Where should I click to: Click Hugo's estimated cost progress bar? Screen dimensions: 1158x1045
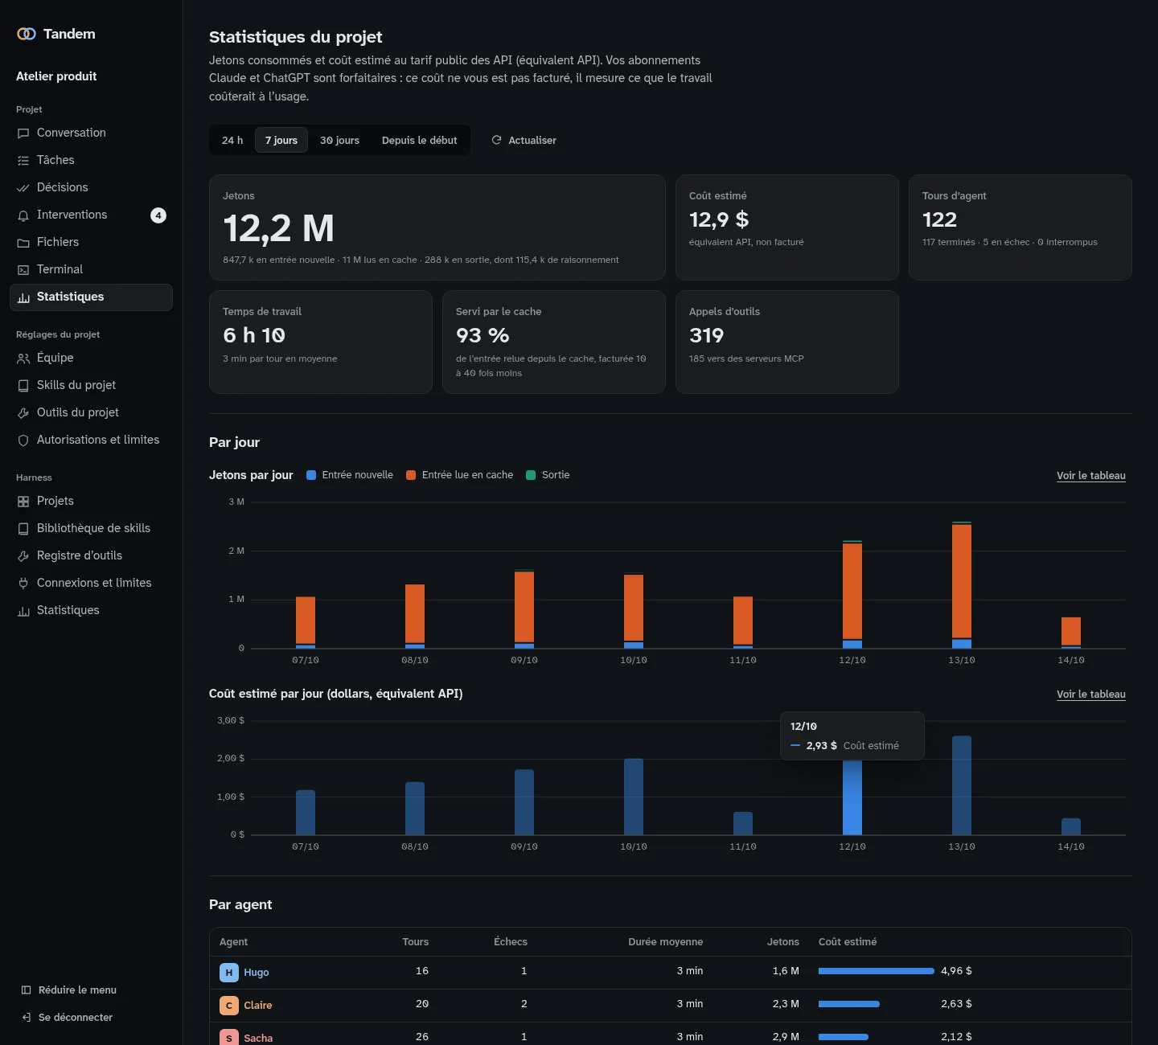tap(877, 971)
